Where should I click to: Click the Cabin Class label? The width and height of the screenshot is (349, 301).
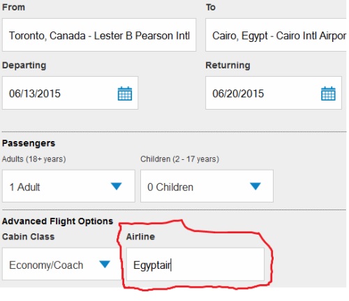point(29,237)
